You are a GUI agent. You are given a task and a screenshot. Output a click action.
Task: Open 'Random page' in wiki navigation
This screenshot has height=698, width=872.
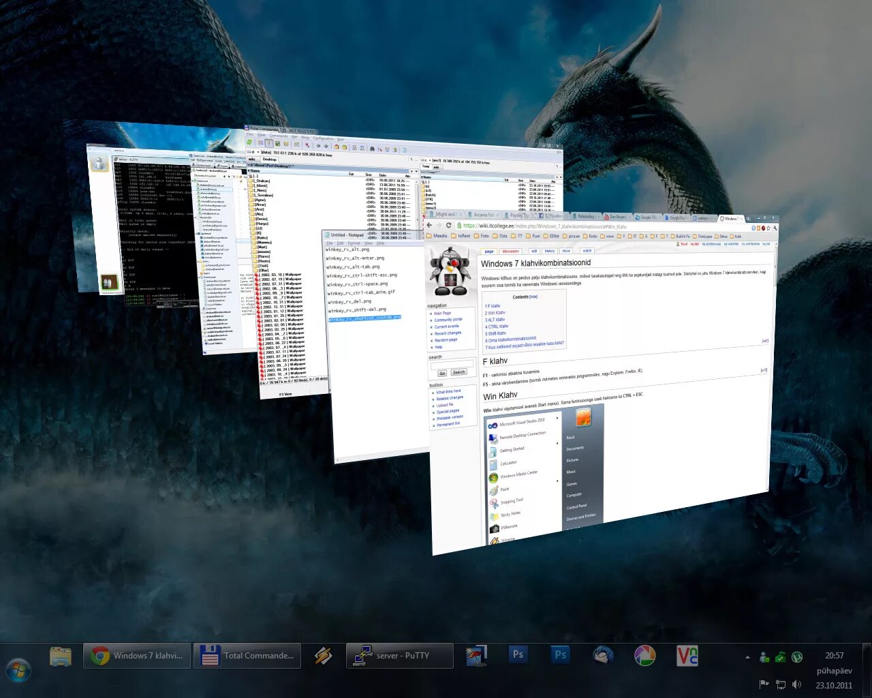(x=446, y=340)
